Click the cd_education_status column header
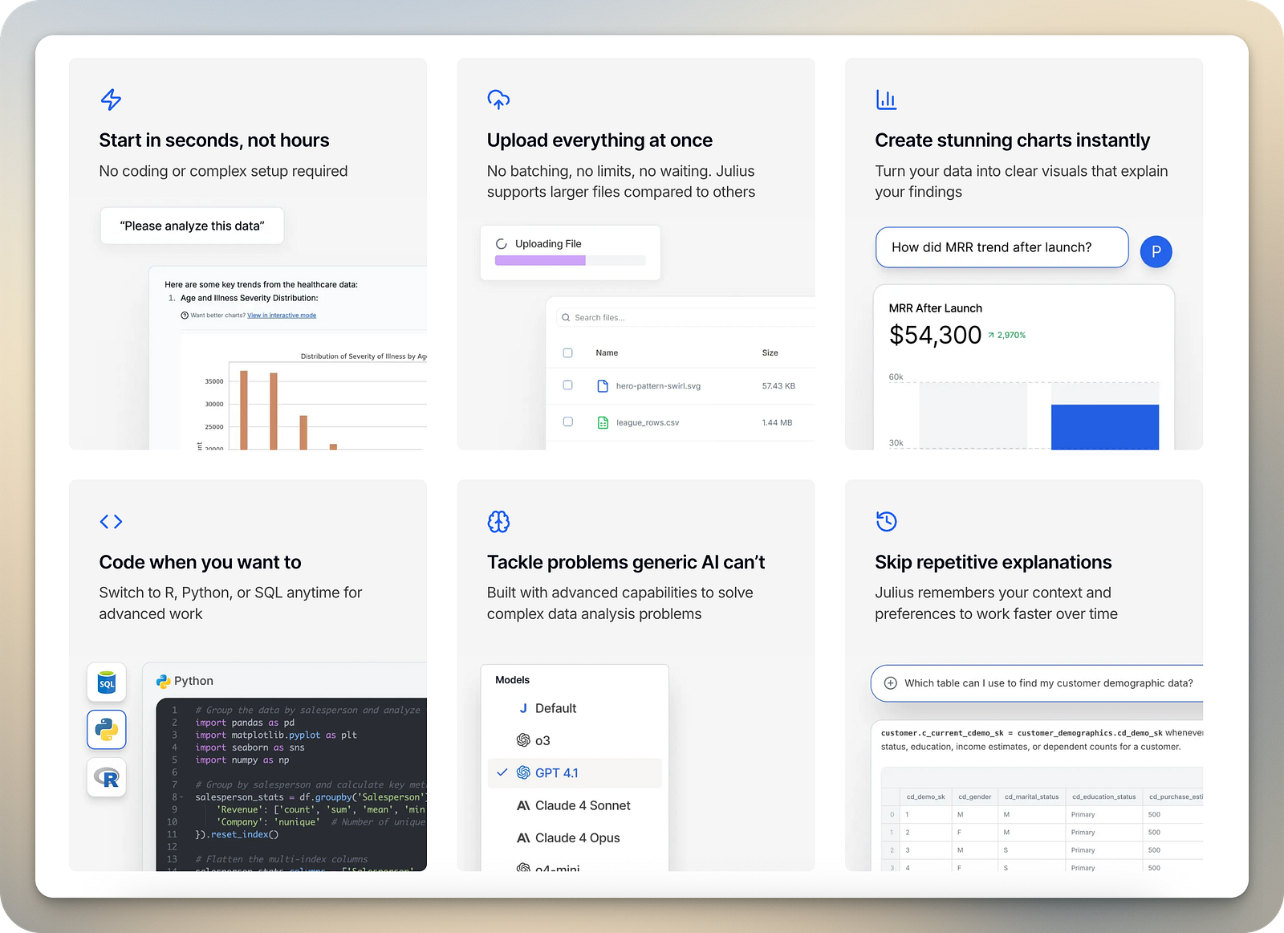This screenshot has width=1284, height=933. [1103, 797]
